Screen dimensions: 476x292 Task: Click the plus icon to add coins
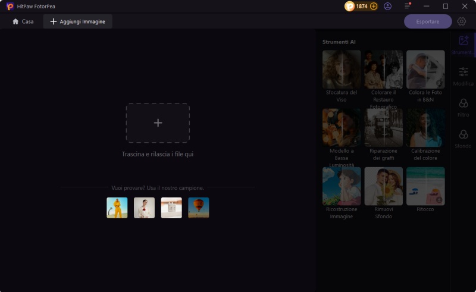click(374, 6)
